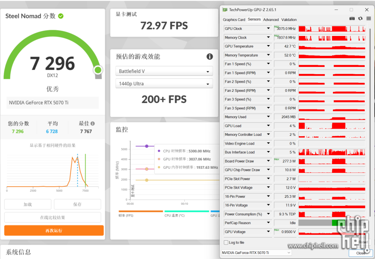
Task: Click the yellow GPU memory clock marker
Action: [147, 180]
